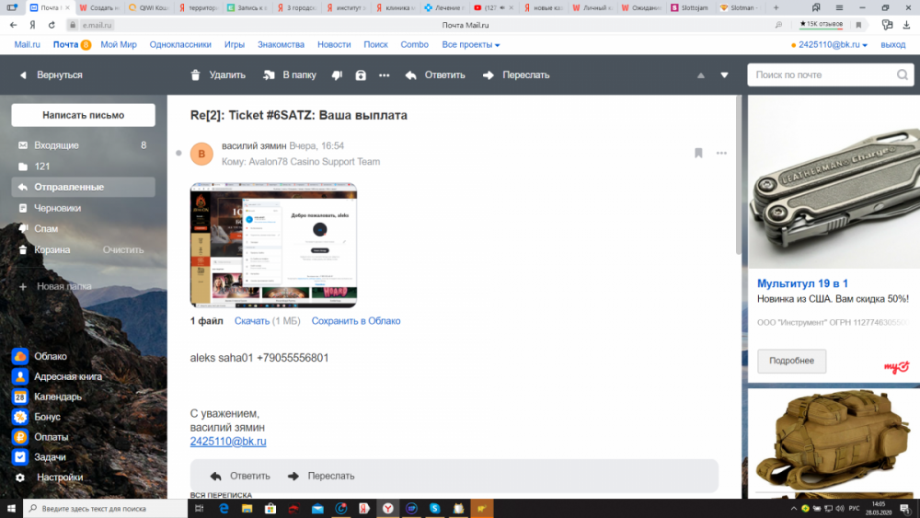Open Календарь from the sidebar icons
The width and height of the screenshot is (920, 518).
20,397
